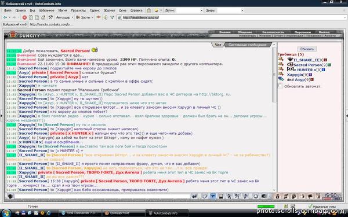Click the music note icon in chat bar
The width and height of the screenshot is (348, 217).
click(245, 196)
